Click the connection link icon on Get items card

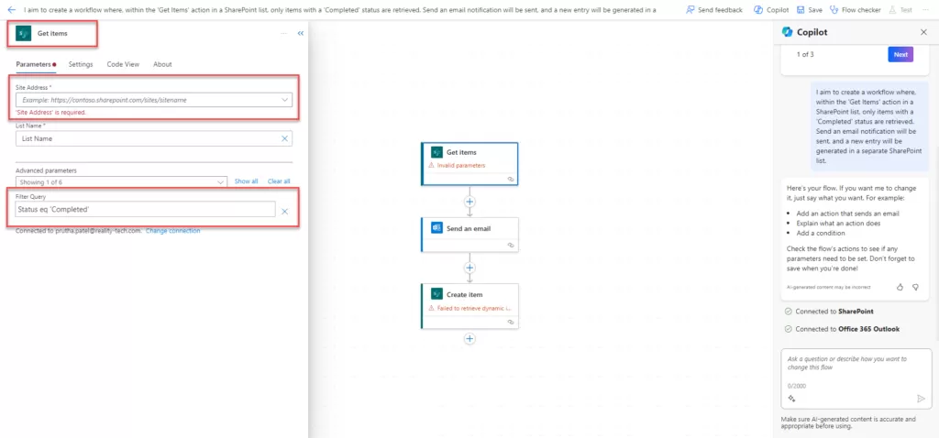[x=510, y=179]
